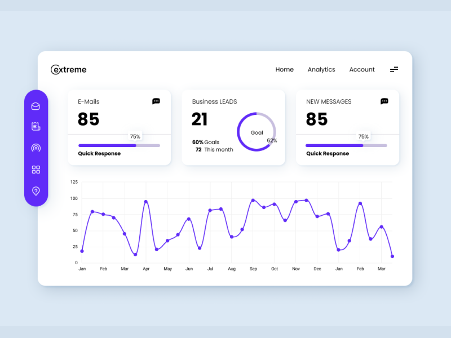Select the last data point at the chart's end

pos(392,256)
